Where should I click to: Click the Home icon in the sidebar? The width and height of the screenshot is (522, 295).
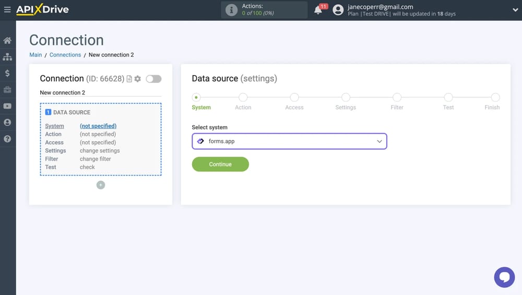[x=7, y=41]
